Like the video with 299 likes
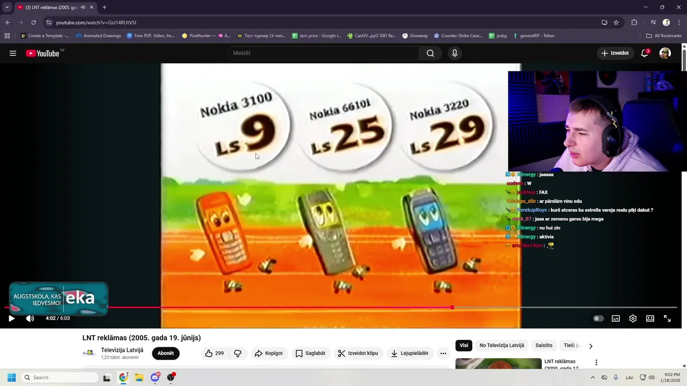687x386 pixels. click(x=214, y=353)
